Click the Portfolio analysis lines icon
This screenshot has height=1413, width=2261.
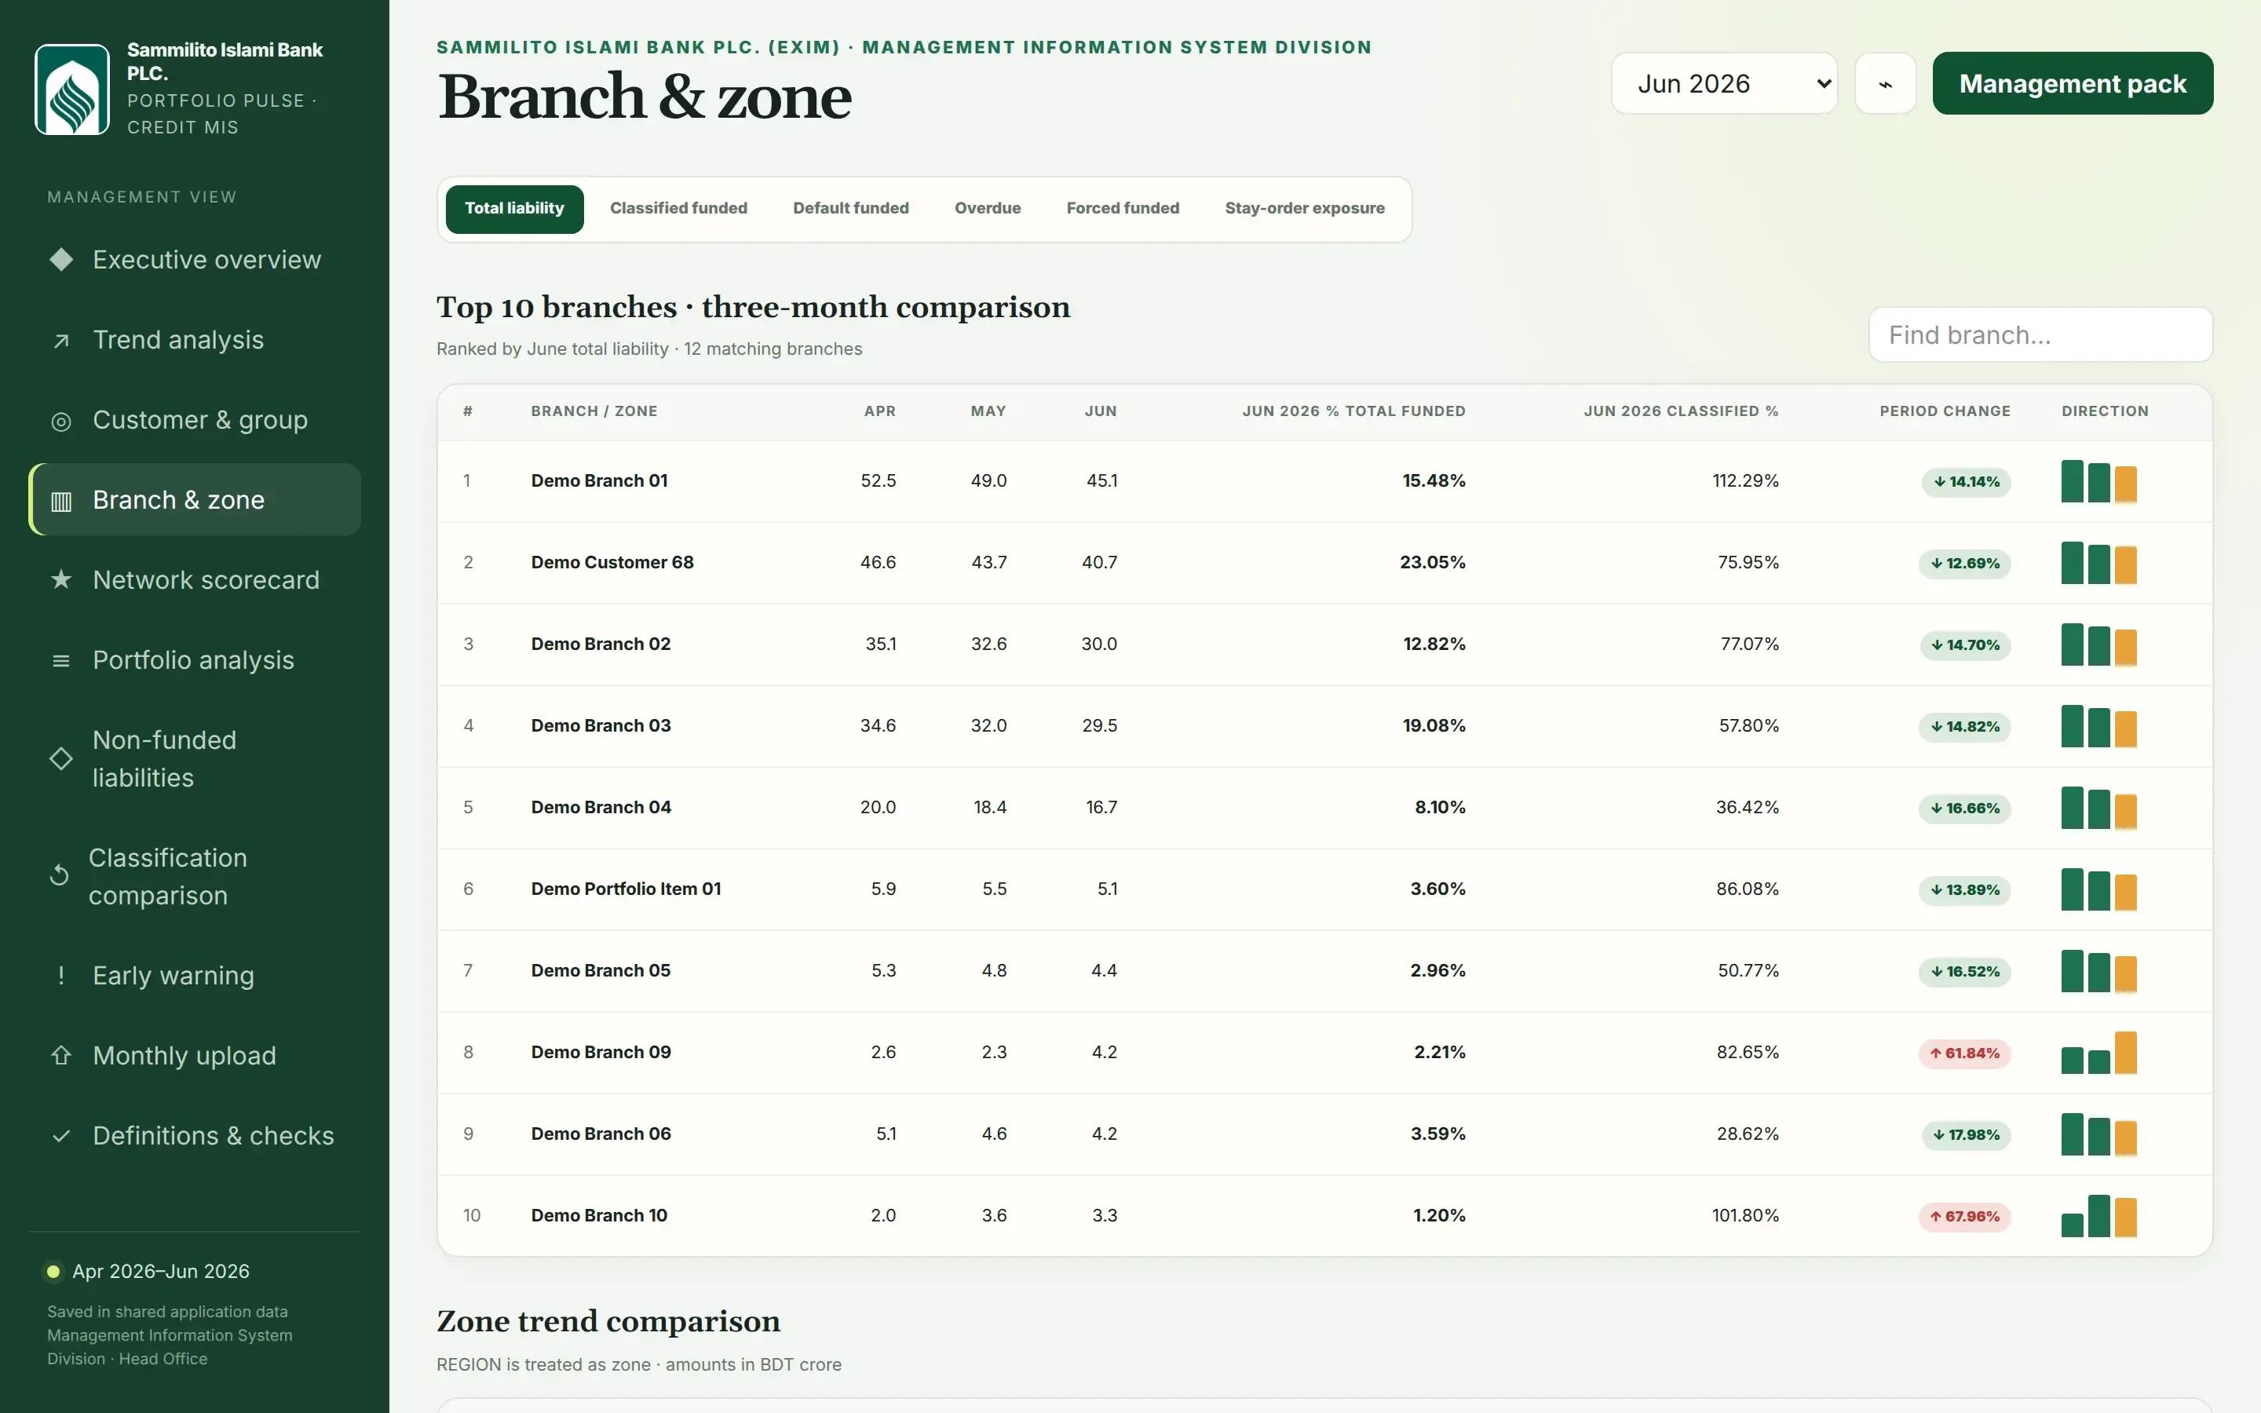[x=60, y=662]
